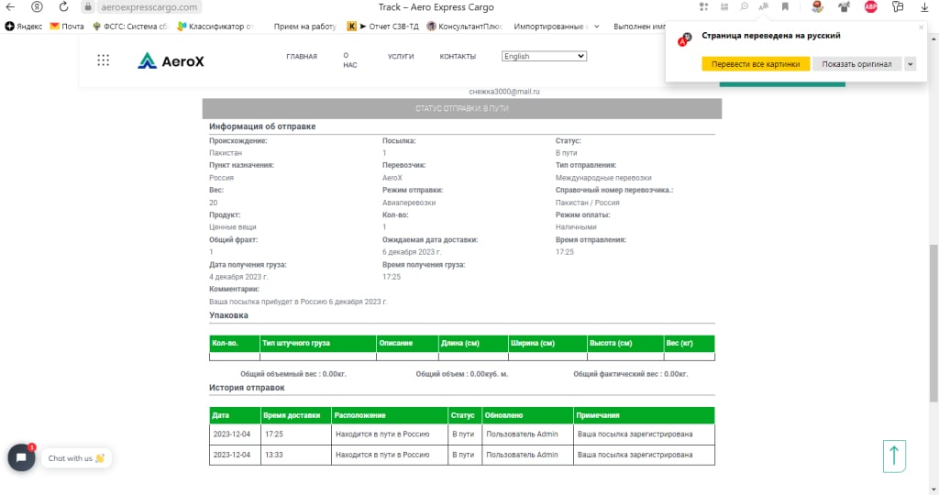Reload the page with the refresh icon

pos(63,7)
